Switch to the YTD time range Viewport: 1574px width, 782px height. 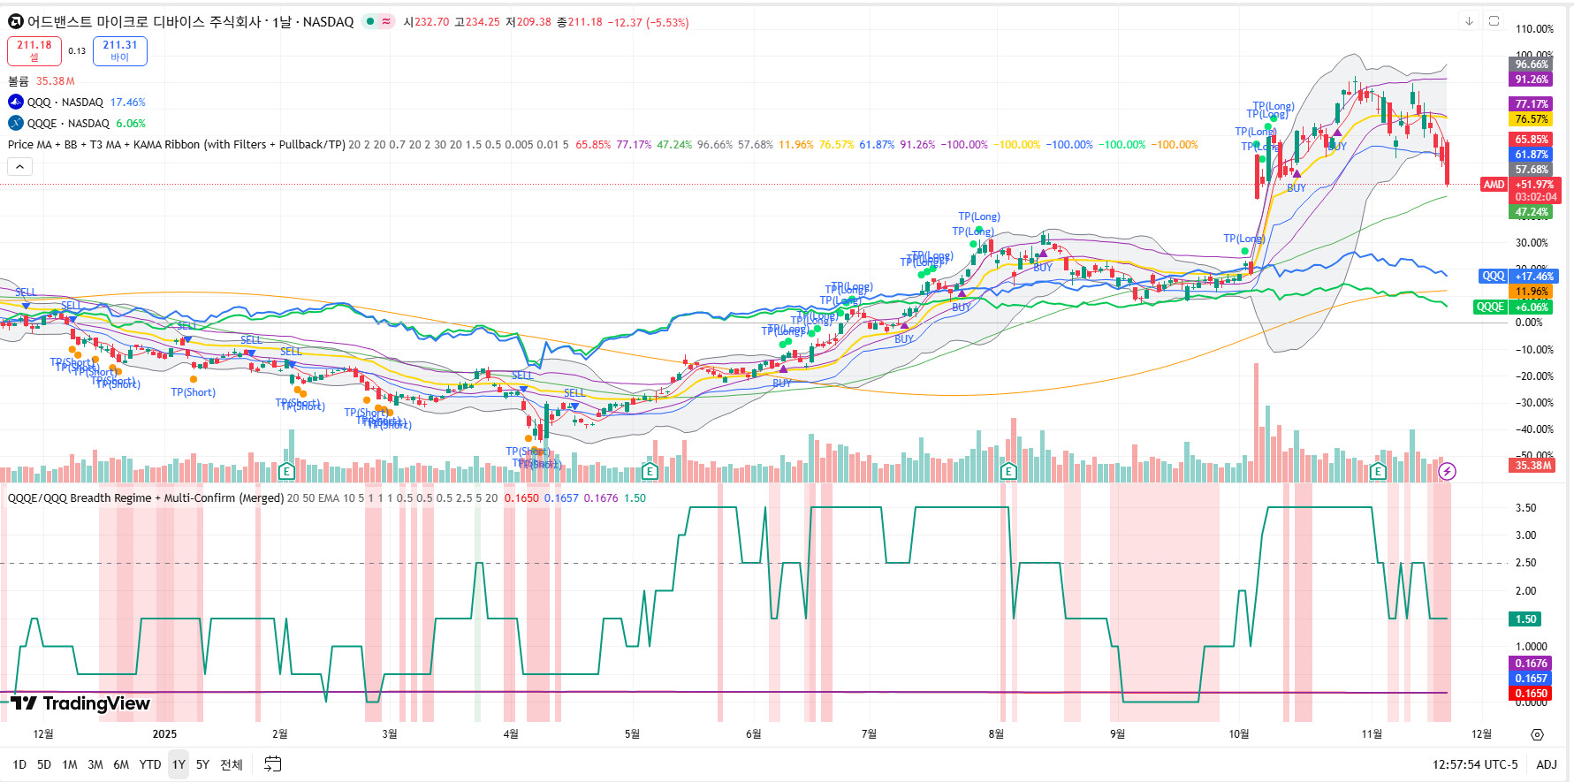[150, 764]
